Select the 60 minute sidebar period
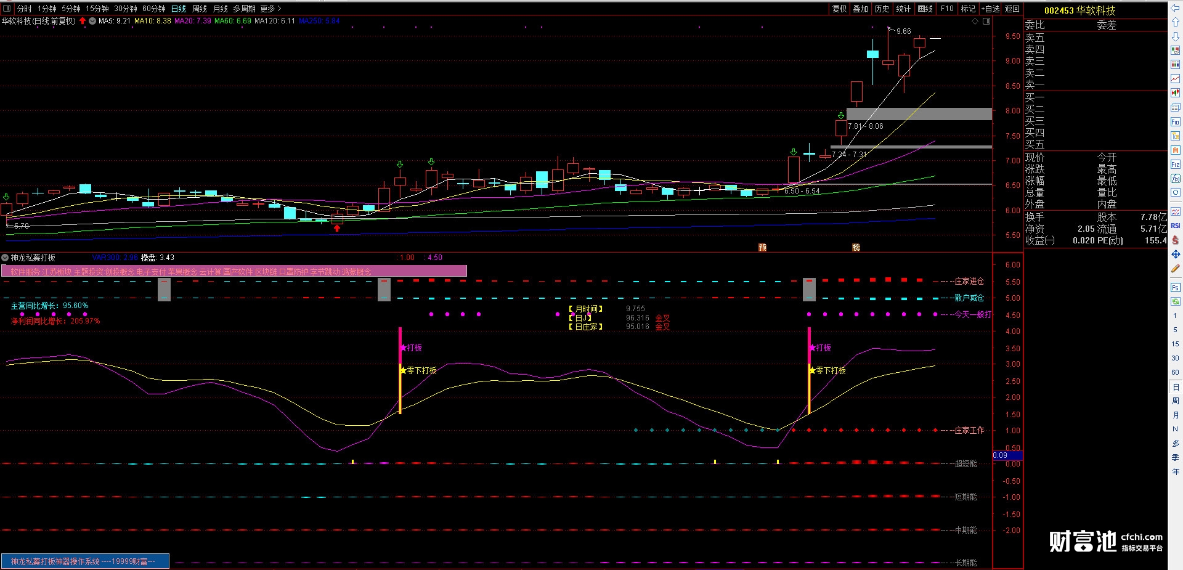 click(1175, 372)
